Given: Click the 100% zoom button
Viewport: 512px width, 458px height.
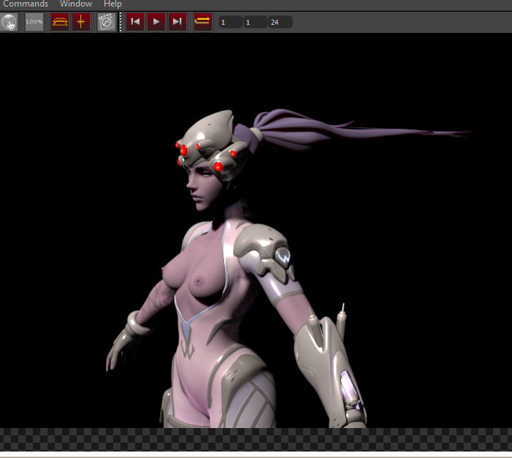Looking at the screenshot, I should click(34, 22).
